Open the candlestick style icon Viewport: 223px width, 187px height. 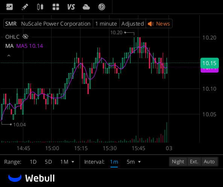click(x=40, y=7)
